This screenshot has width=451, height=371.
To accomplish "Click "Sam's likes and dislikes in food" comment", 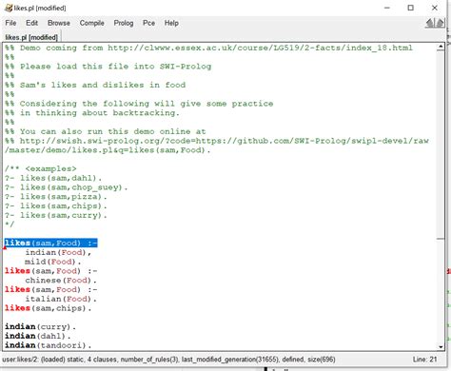I will [103, 85].
